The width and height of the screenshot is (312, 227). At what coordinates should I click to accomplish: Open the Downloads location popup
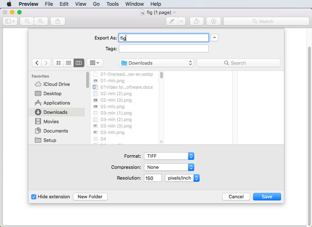coord(156,63)
